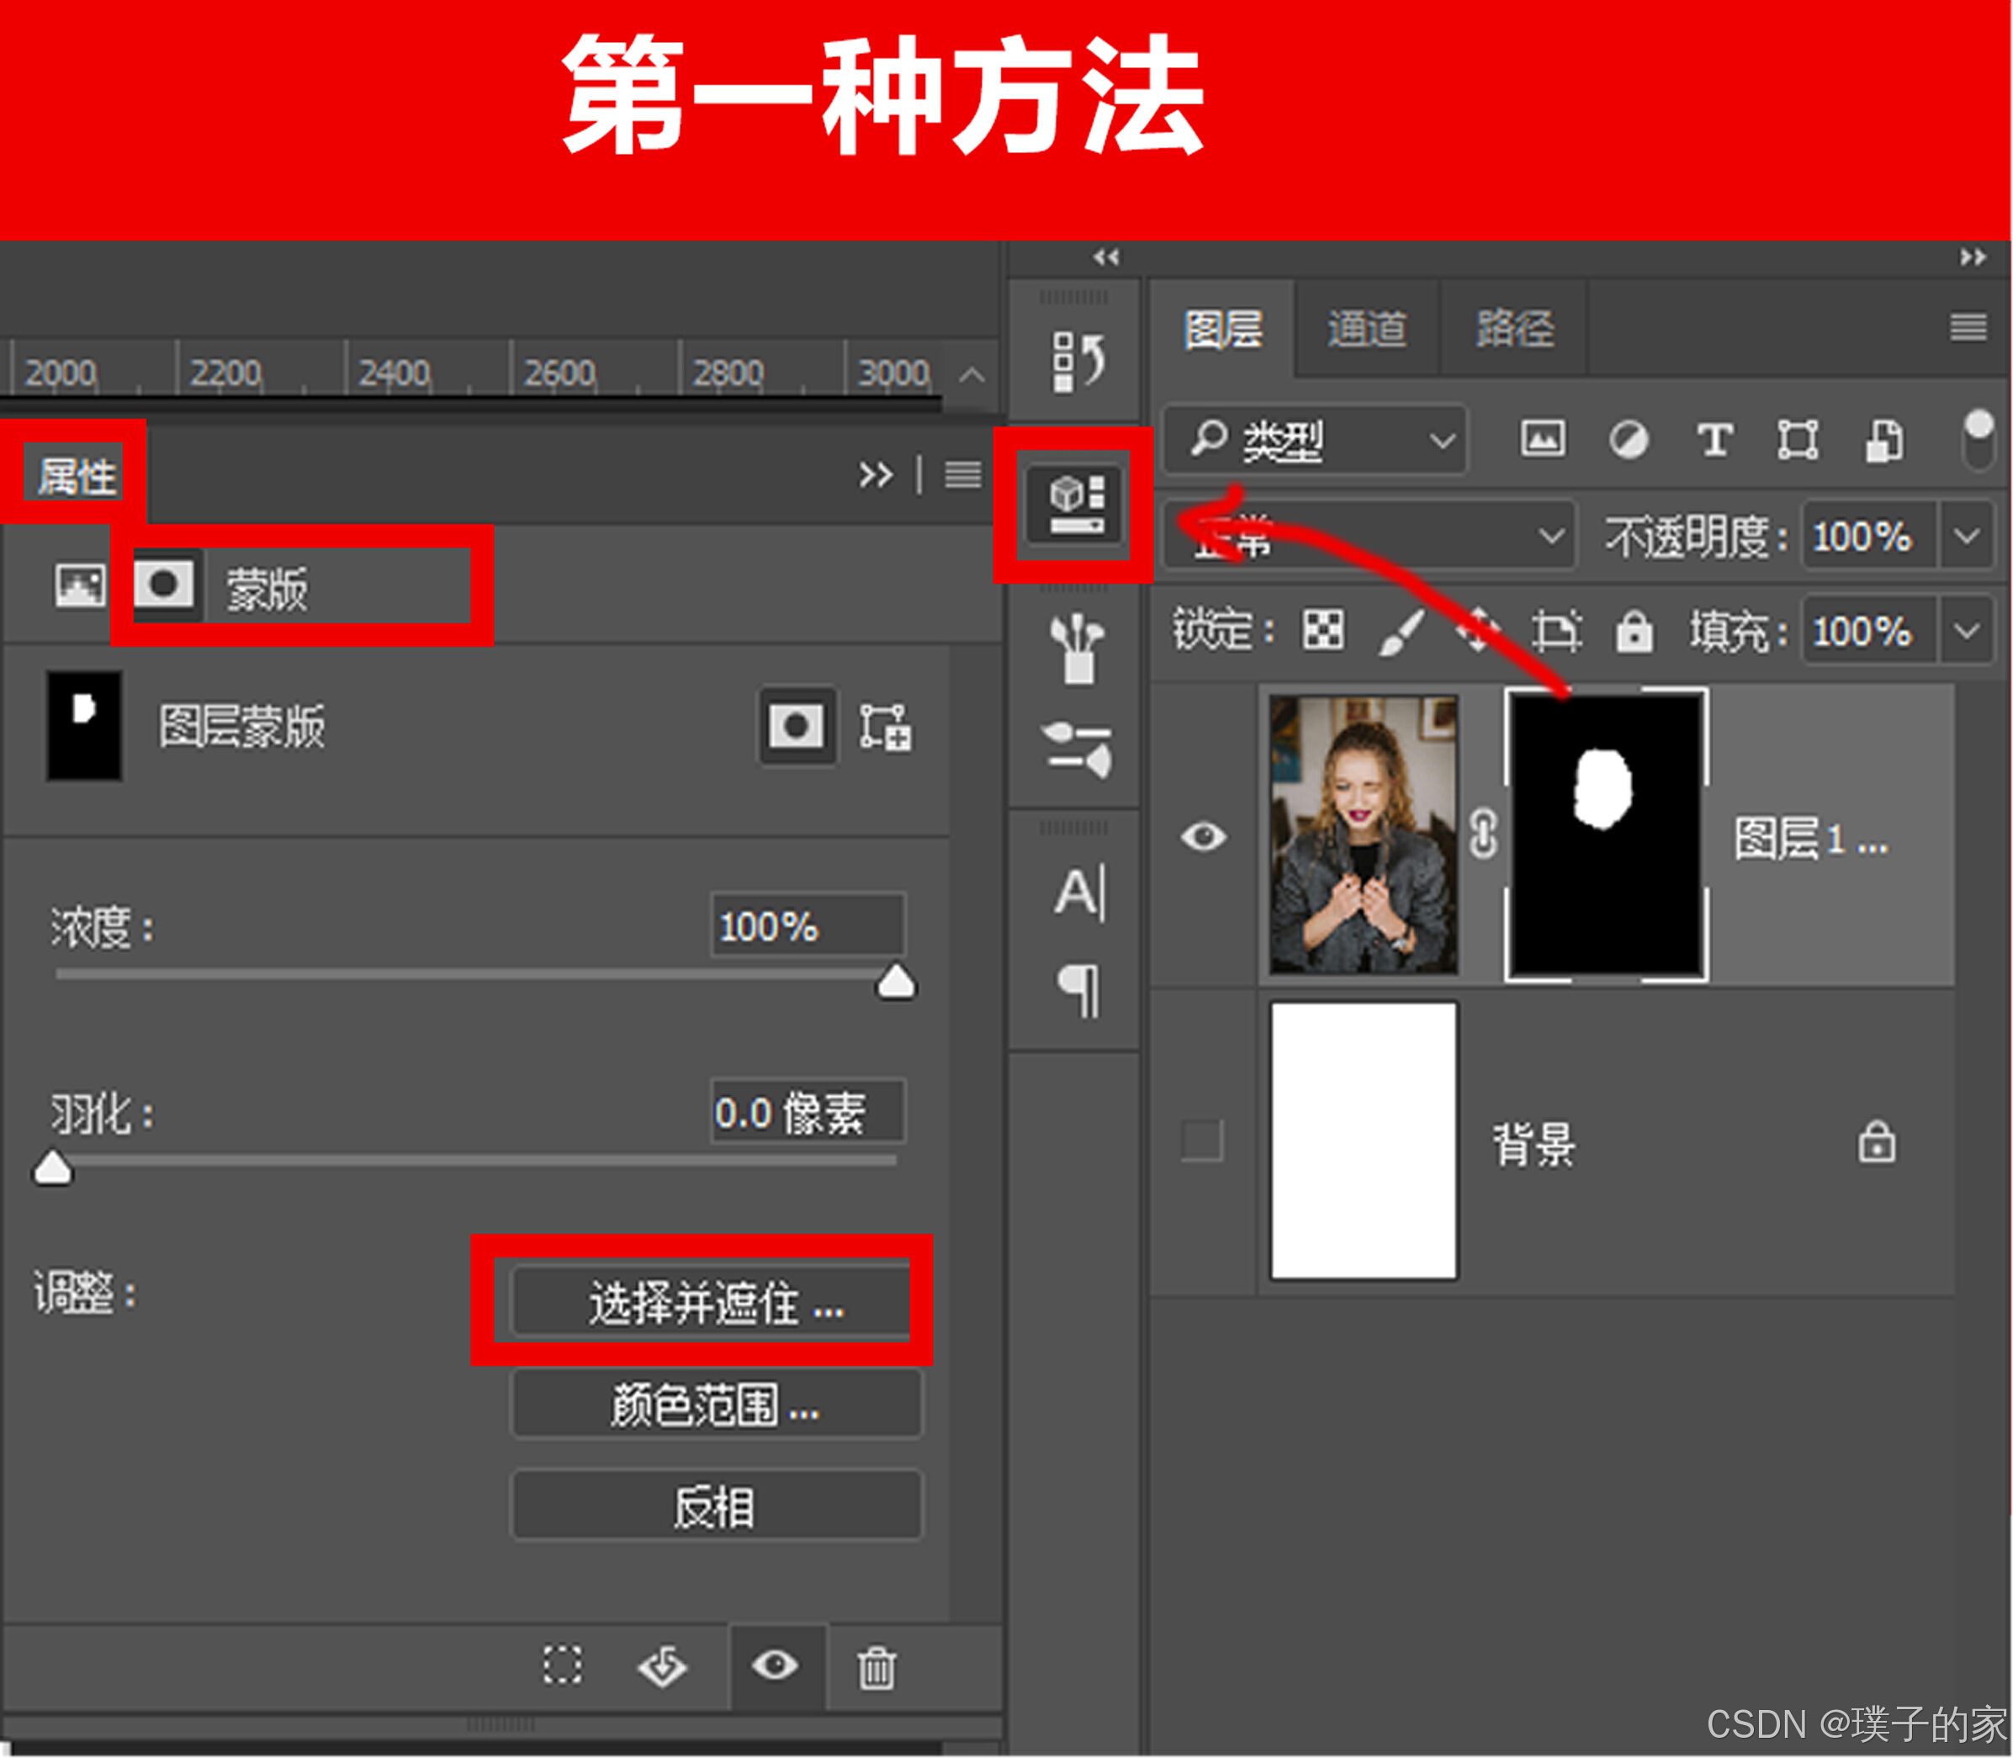The height and width of the screenshot is (1758, 2013).
Task: Delete mask with trash icon
Action: (876, 1667)
